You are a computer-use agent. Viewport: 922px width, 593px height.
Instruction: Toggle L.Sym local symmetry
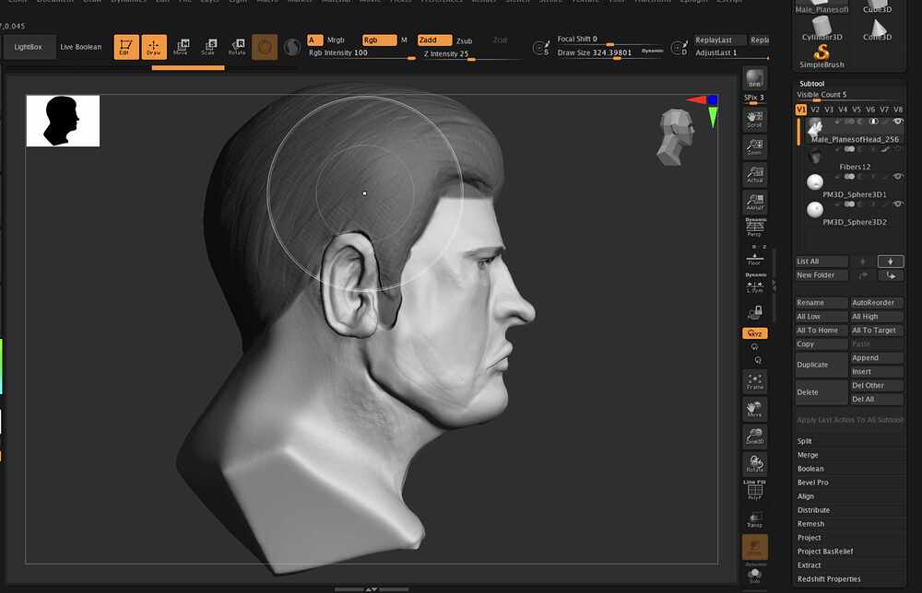(754, 284)
